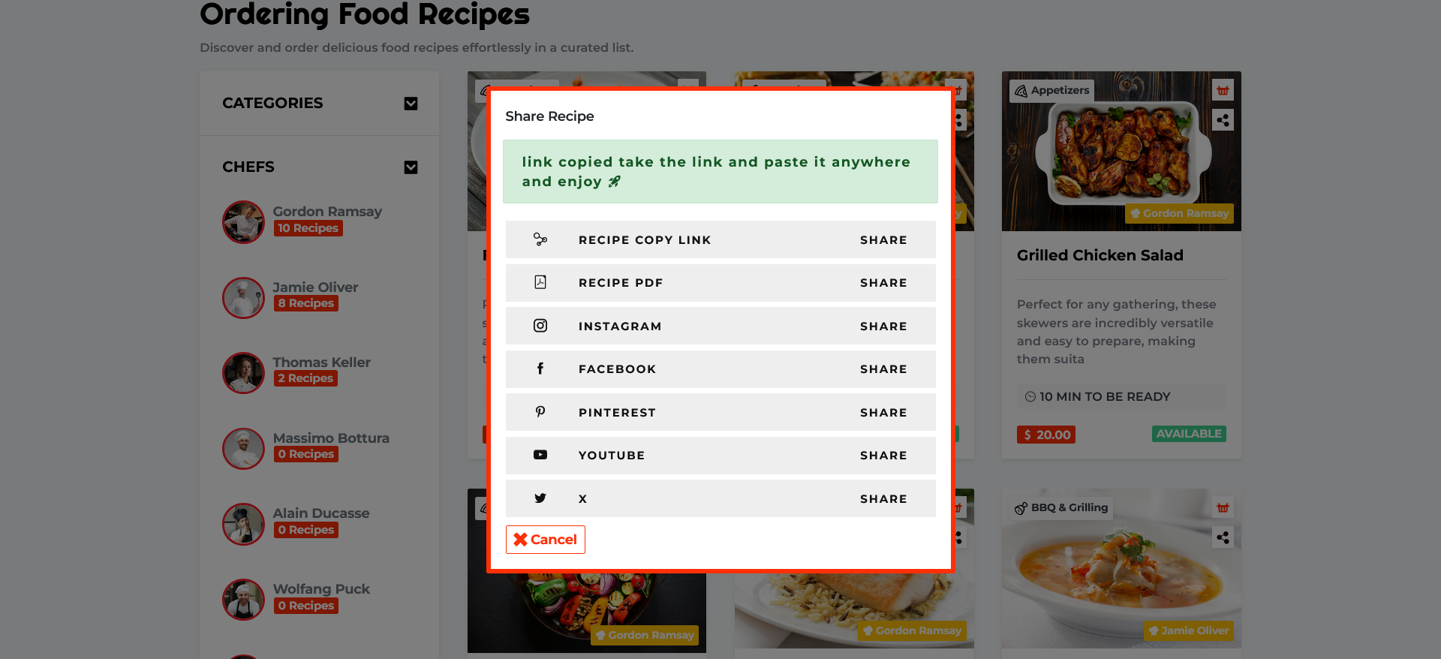Click share icon on Grilled Chicken Salad card
This screenshot has height=659, width=1441.
pyautogui.click(x=1223, y=120)
